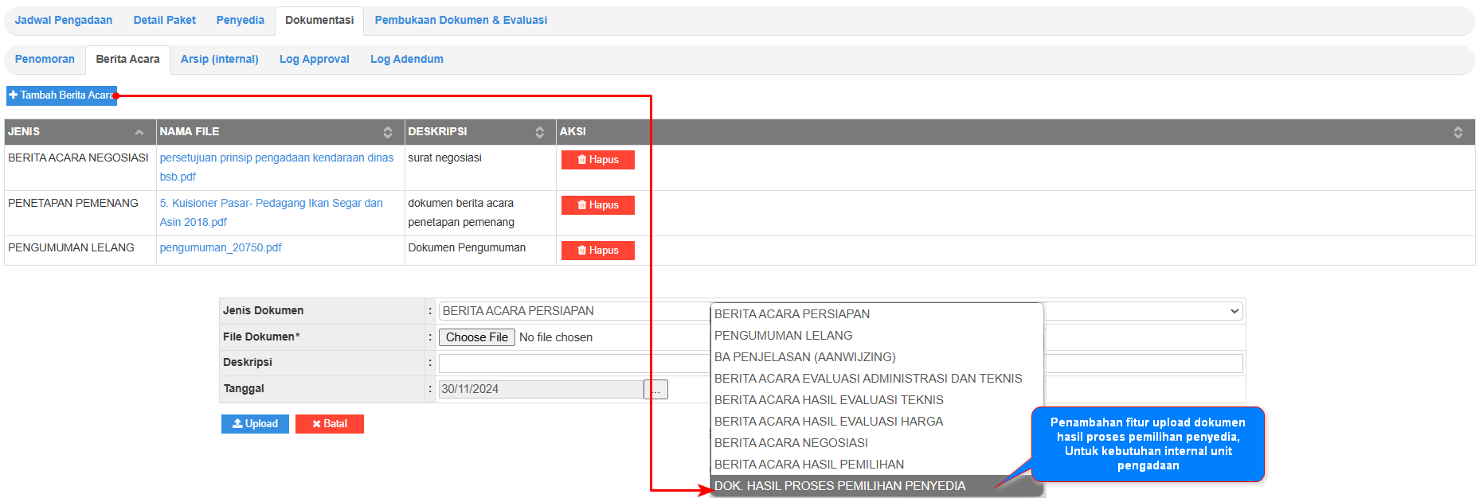Delete Pengumuman Lelang row with Hapus
Screen dimensions: 1479x498
(597, 251)
